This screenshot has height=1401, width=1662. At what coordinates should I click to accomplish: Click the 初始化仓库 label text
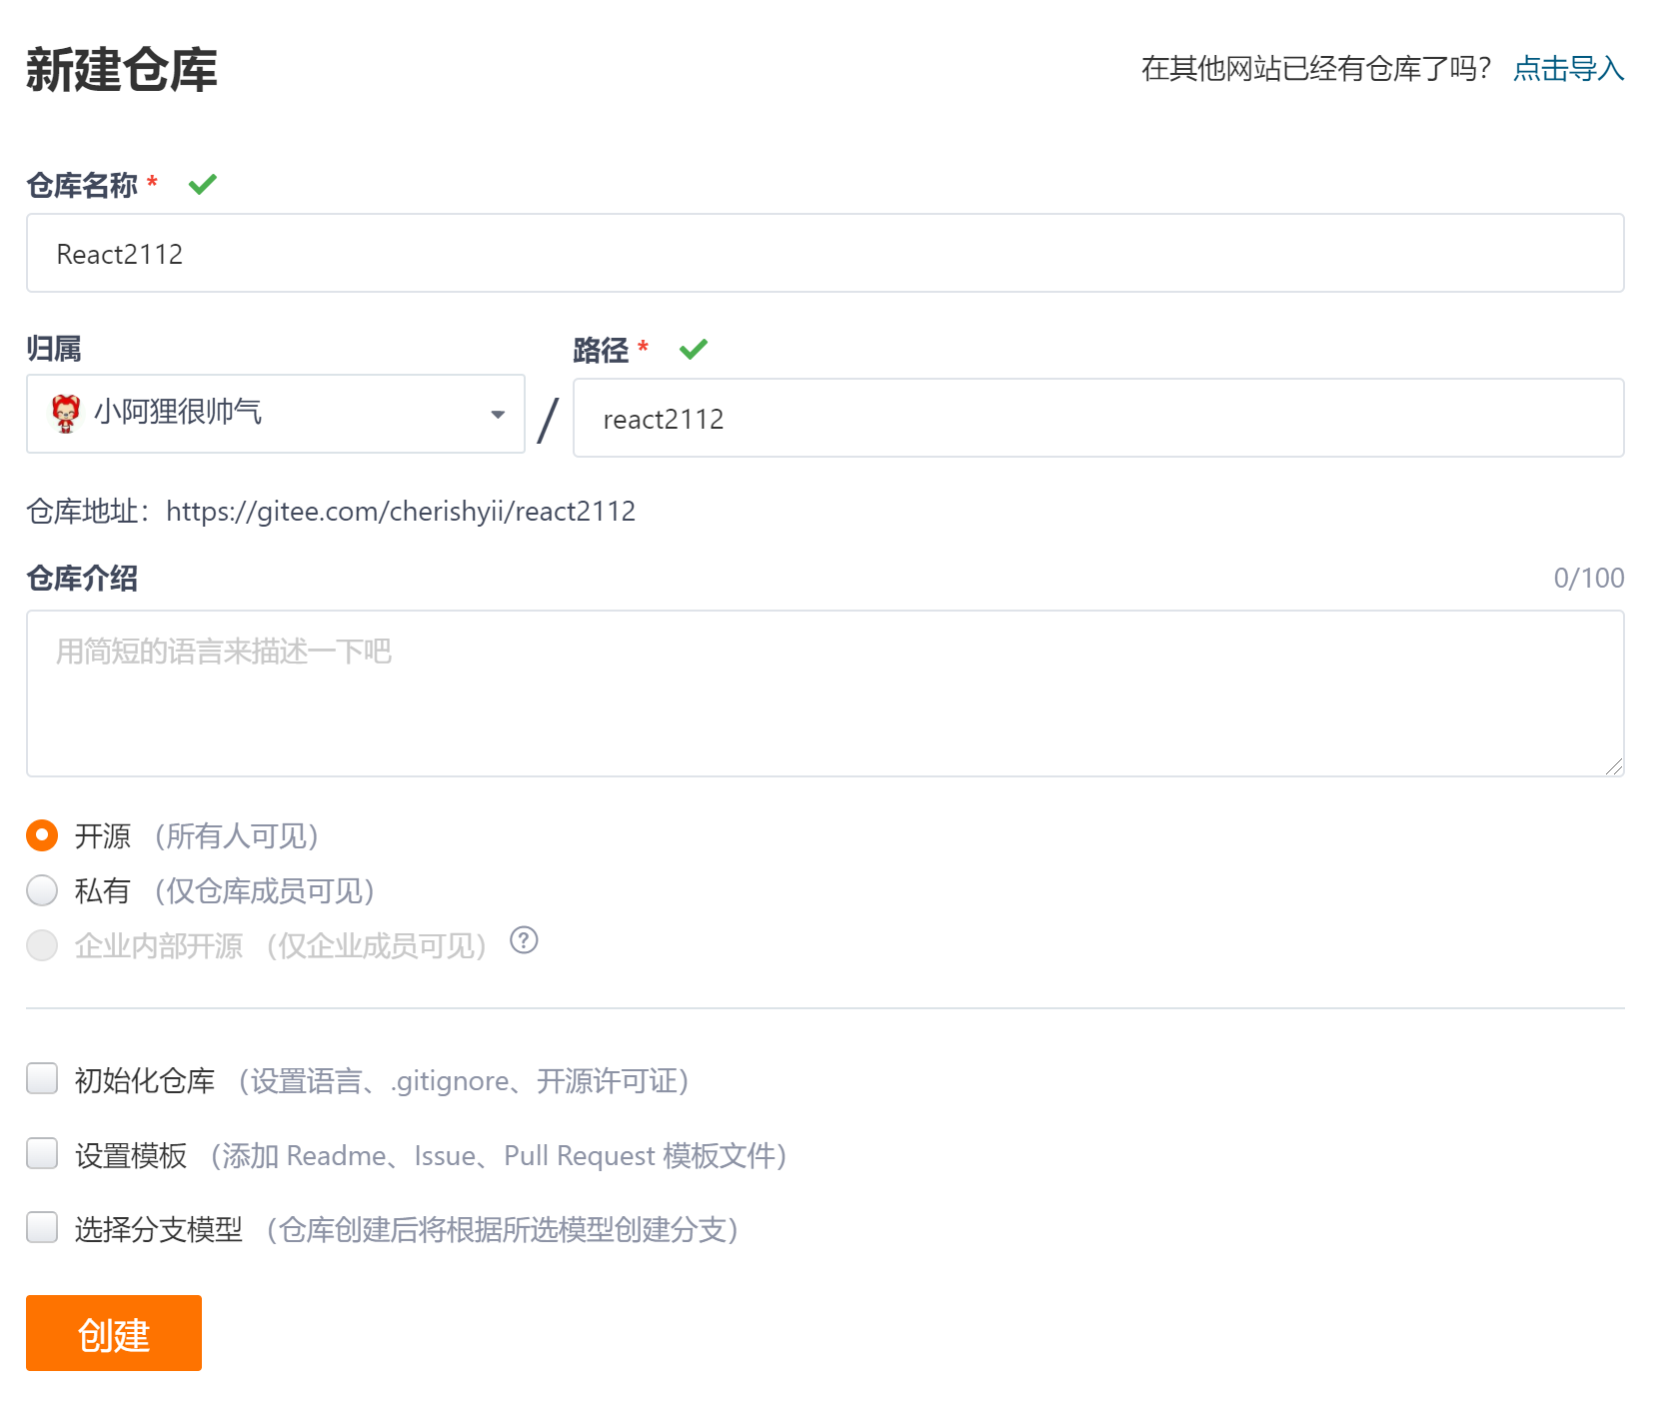(145, 1080)
